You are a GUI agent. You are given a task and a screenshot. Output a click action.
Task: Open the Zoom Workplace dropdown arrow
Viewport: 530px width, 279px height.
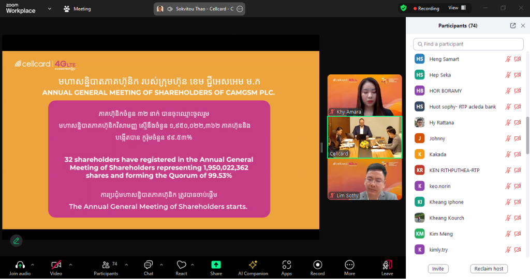(x=49, y=9)
